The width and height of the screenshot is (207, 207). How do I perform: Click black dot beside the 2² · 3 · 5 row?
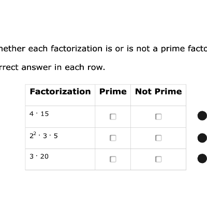pos(202,138)
